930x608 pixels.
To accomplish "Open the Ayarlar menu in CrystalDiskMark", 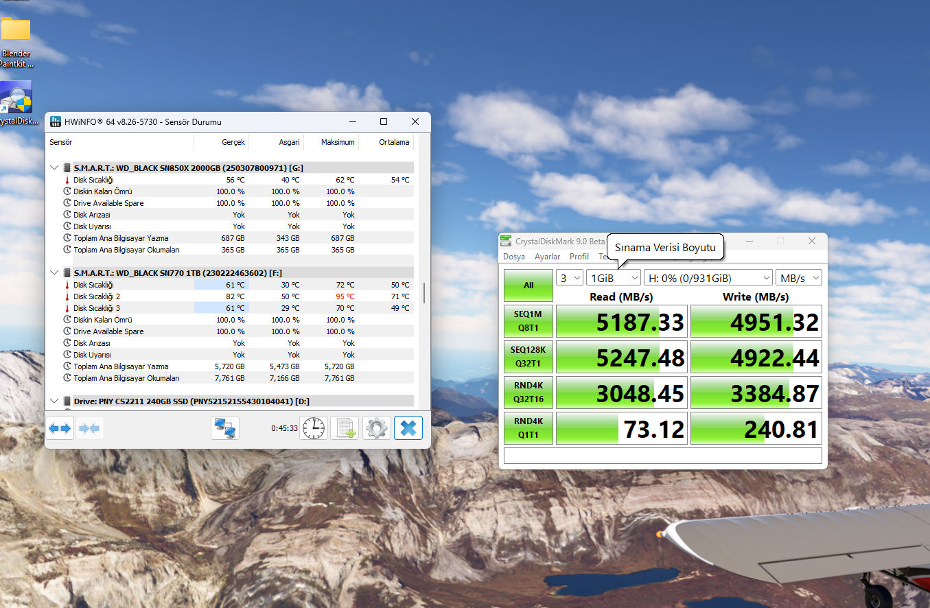I will point(548,257).
